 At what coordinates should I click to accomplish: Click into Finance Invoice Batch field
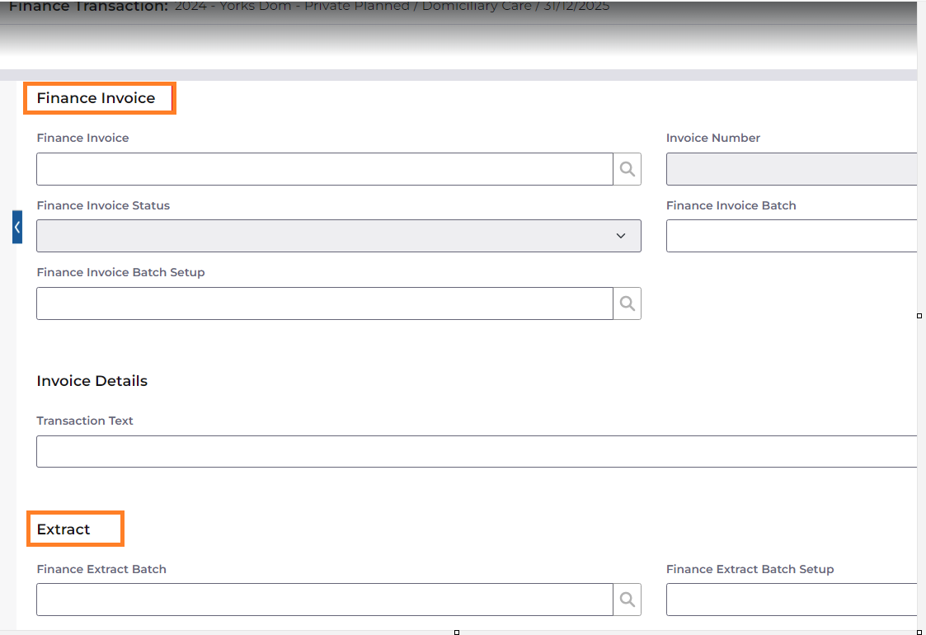click(792, 236)
